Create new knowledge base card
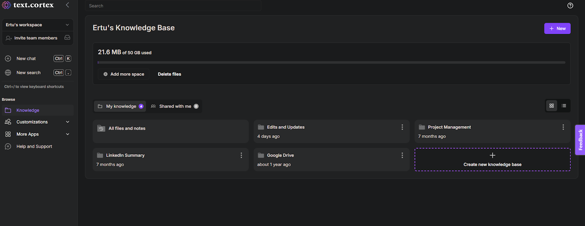The image size is (585, 226). [492, 159]
